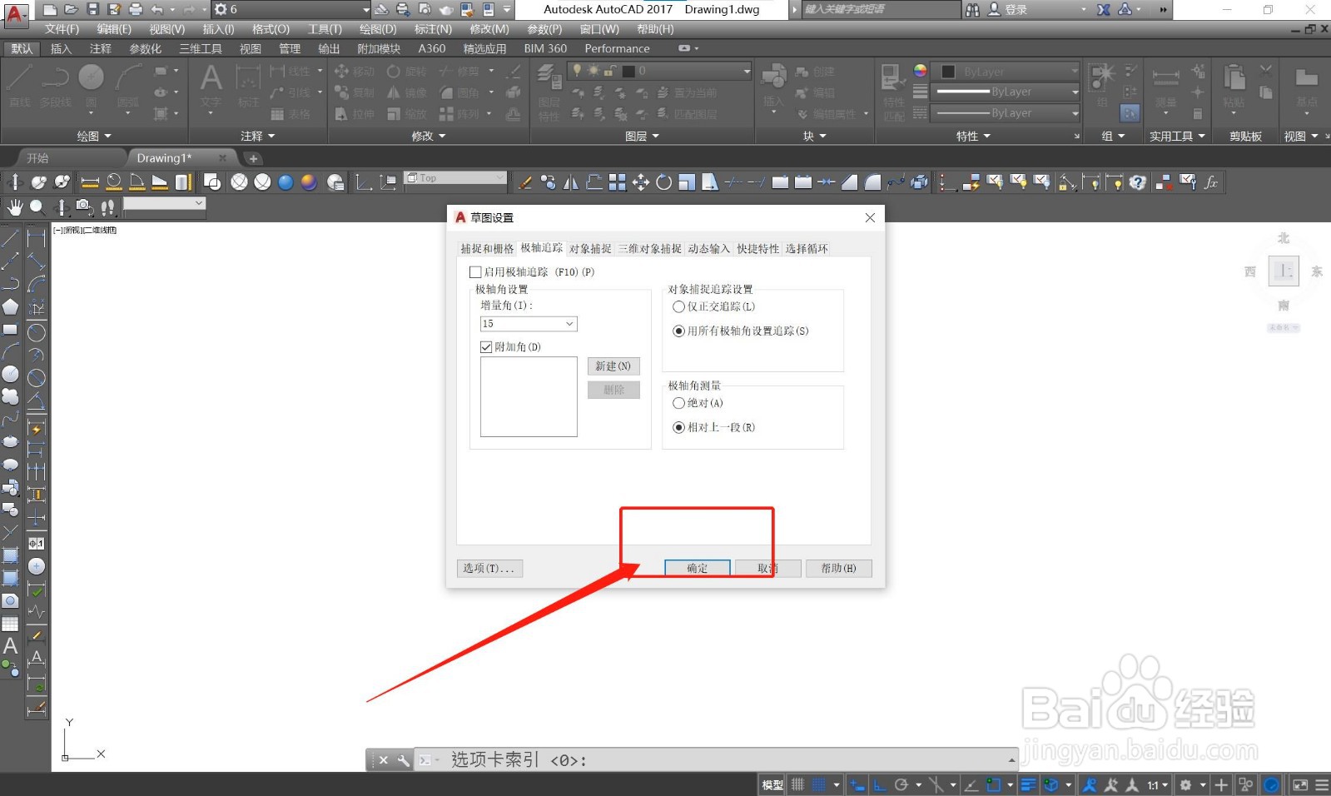Viewport: 1331px width, 796px height.
Task: Click the Save disk icon in quick access toolbar
Action: click(x=92, y=9)
